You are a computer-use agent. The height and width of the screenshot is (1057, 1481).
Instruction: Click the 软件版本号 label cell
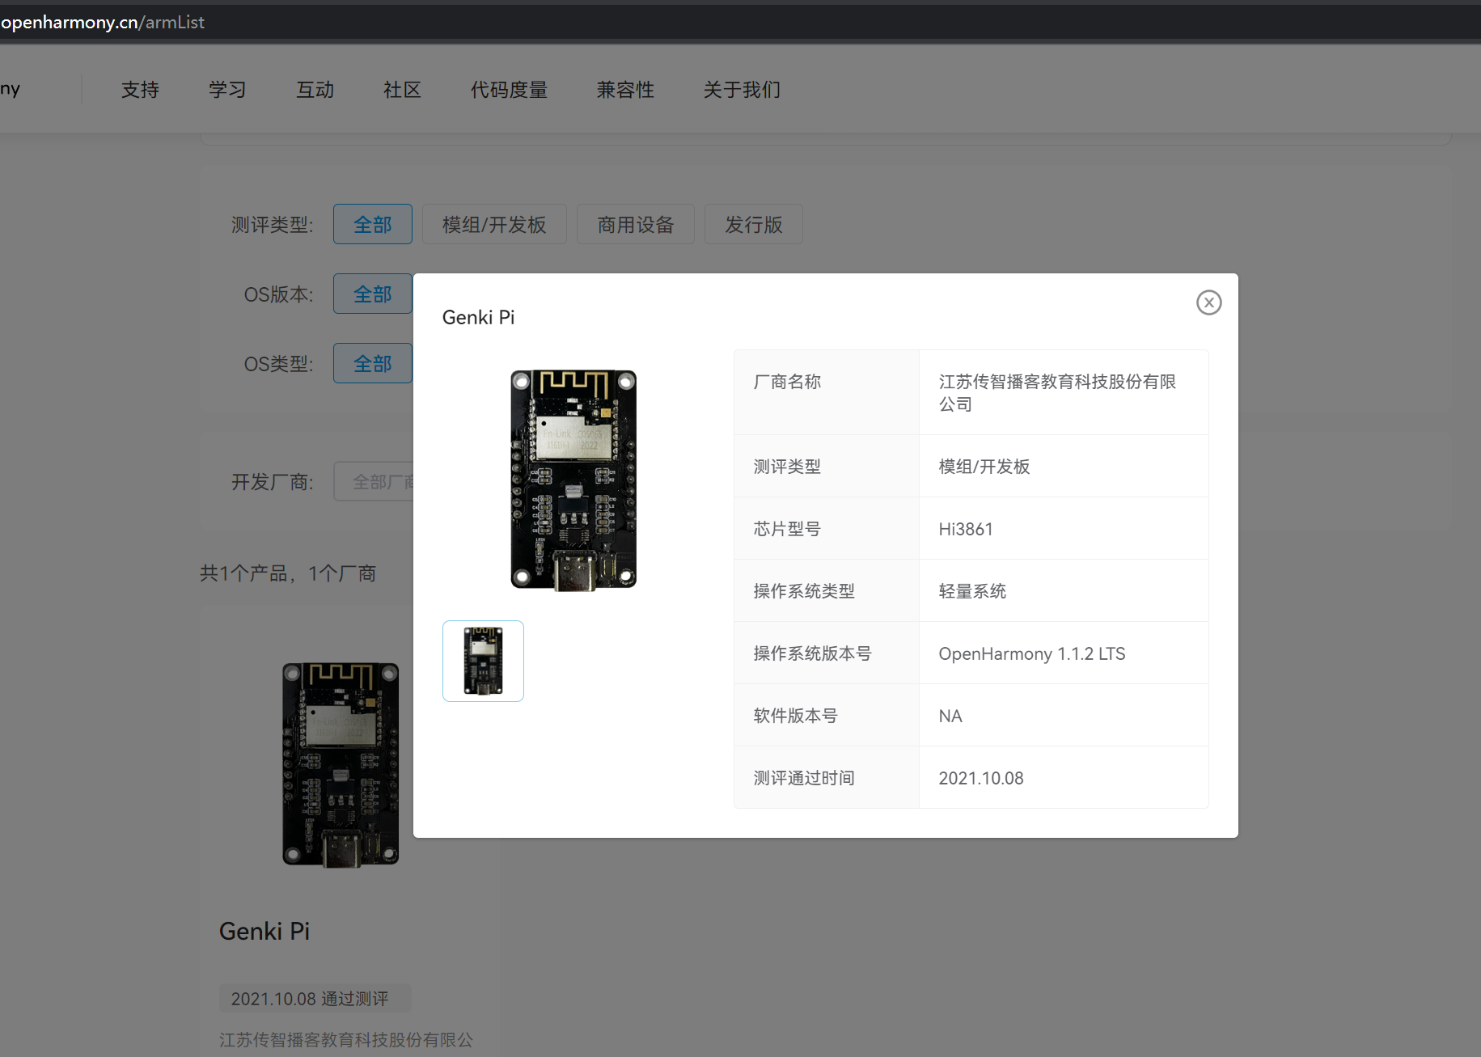pos(826,715)
